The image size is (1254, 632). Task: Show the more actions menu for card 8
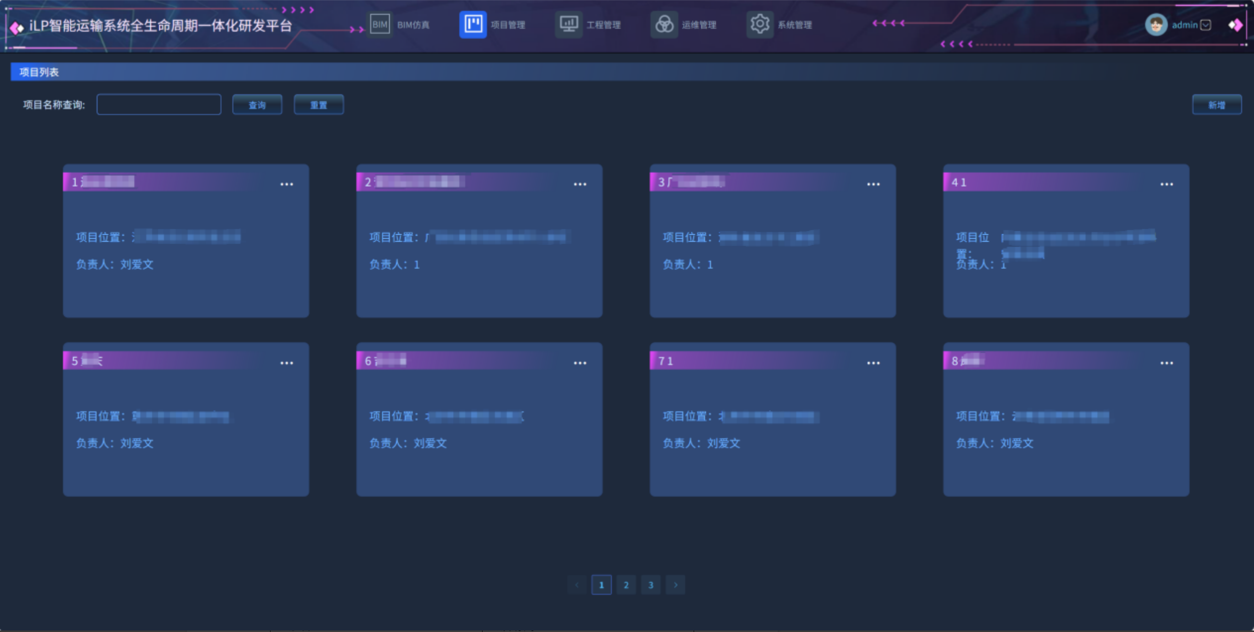point(1166,363)
